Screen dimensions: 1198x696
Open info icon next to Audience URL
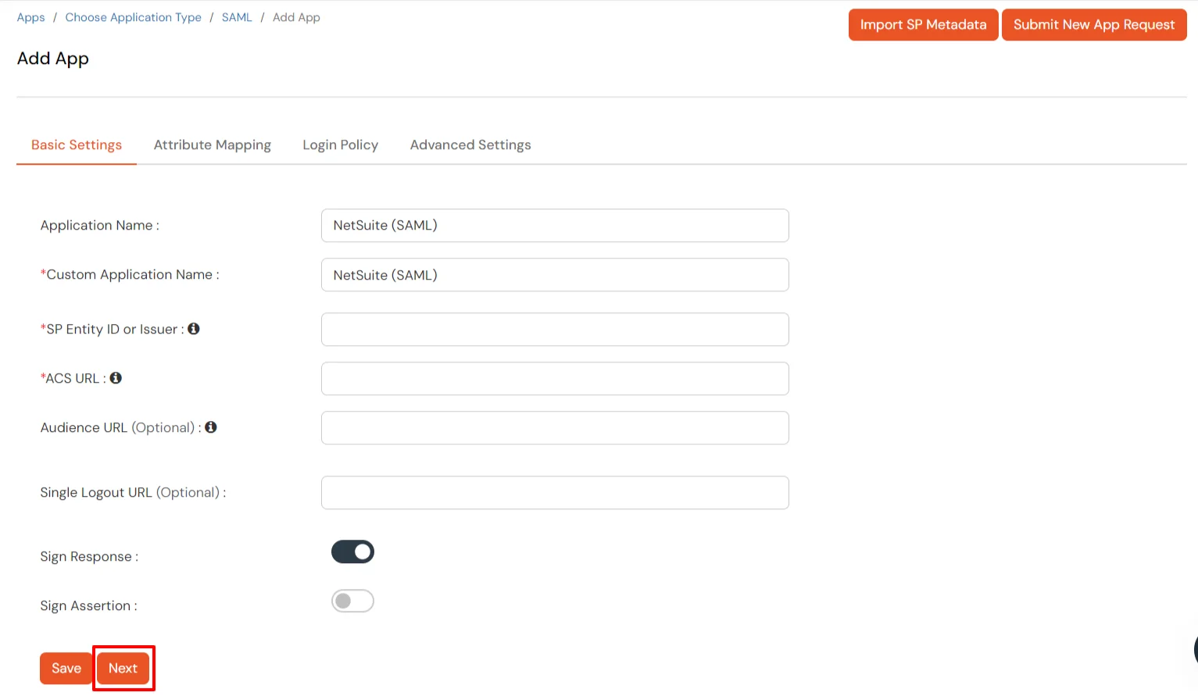pos(211,427)
